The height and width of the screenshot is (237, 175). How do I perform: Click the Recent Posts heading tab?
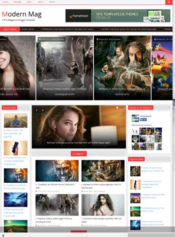tap(9, 108)
